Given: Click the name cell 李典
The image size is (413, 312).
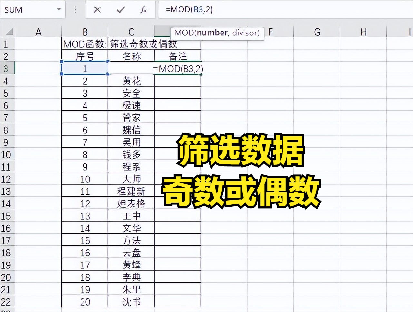Looking at the screenshot, I should [x=131, y=277].
